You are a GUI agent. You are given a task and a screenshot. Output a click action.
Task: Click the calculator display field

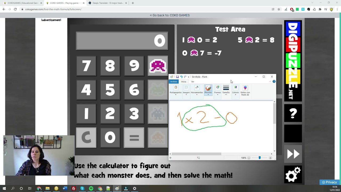tap(122, 41)
